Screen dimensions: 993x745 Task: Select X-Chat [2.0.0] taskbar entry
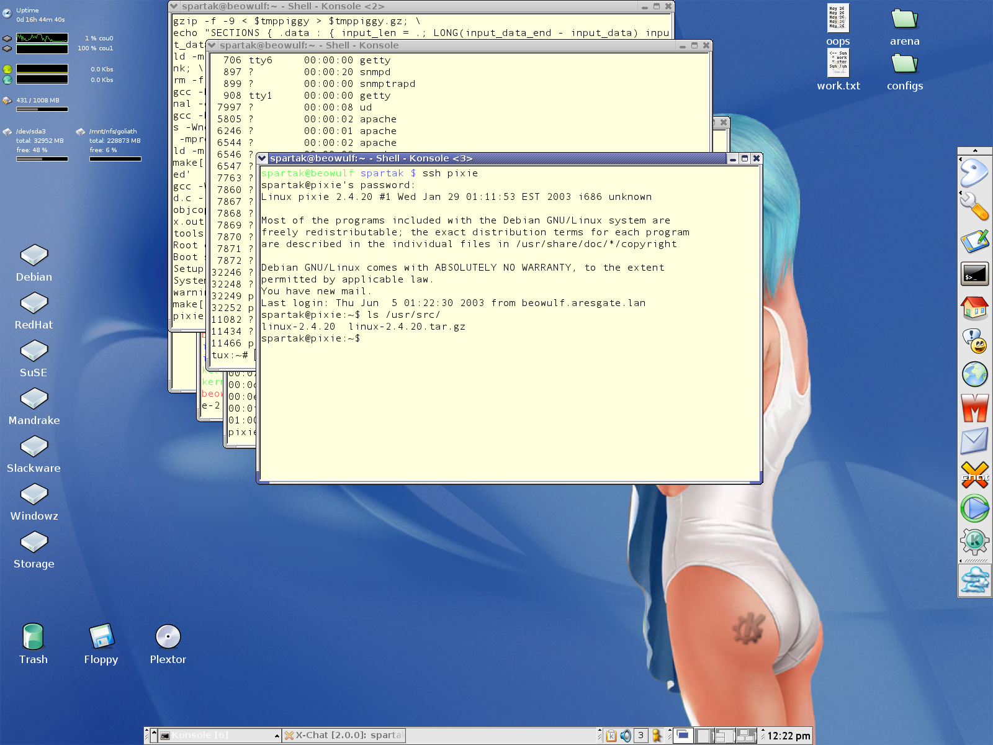click(x=344, y=736)
